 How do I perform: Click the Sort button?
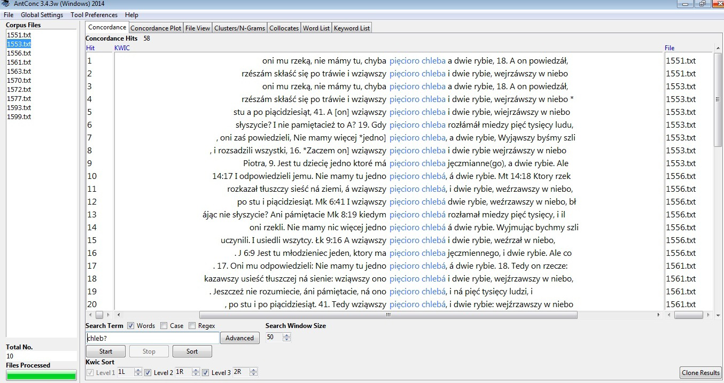[x=192, y=351]
